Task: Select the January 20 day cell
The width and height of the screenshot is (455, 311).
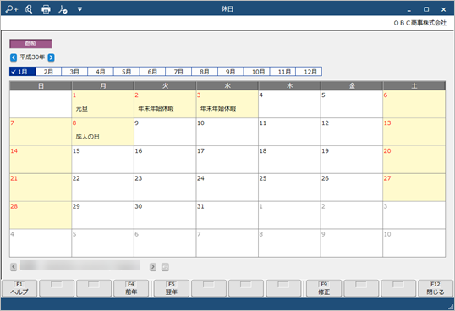Action: click(x=414, y=160)
